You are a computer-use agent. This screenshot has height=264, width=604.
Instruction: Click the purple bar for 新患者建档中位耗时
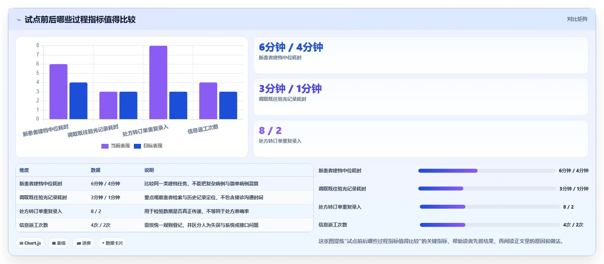[x=58, y=91]
